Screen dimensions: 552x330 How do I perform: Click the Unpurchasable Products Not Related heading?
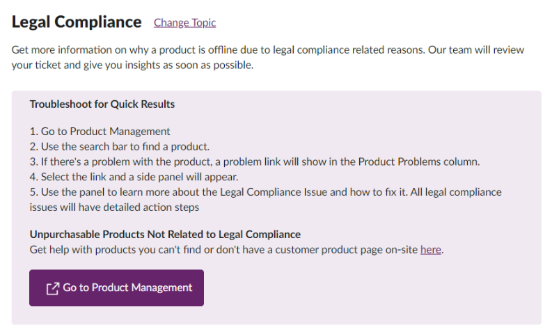(164, 235)
